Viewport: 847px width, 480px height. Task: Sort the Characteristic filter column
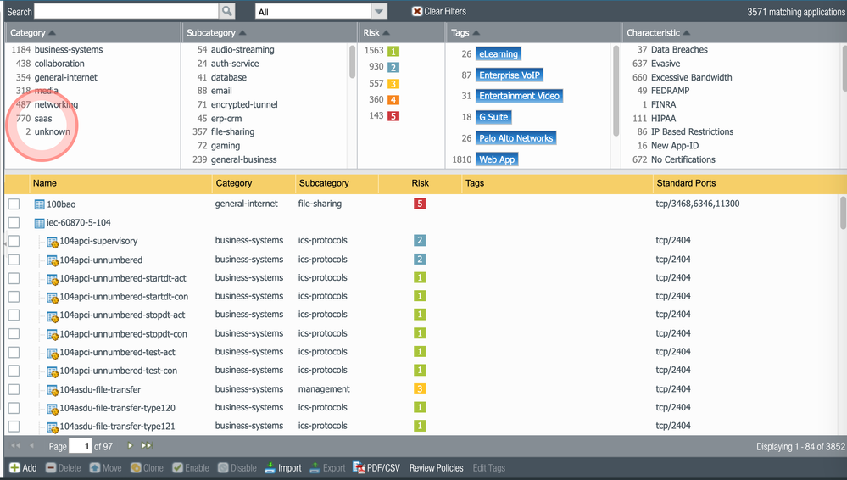[687, 33]
